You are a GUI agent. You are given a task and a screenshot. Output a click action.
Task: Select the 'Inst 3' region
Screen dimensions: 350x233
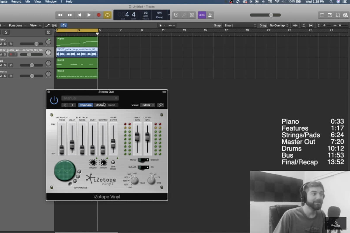[x=77, y=63]
